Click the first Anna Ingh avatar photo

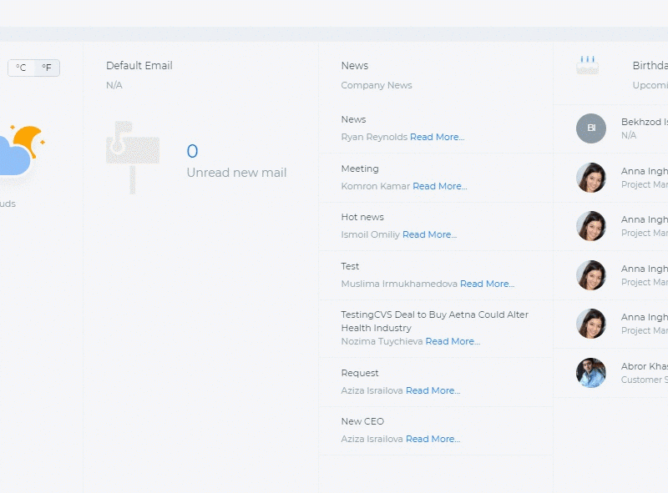(x=591, y=178)
